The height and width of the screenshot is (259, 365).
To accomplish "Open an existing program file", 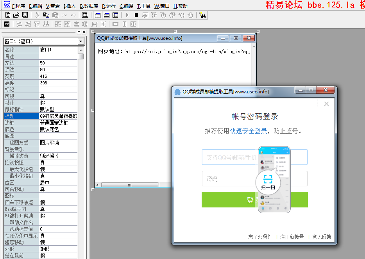I will click(x=16, y=15).
